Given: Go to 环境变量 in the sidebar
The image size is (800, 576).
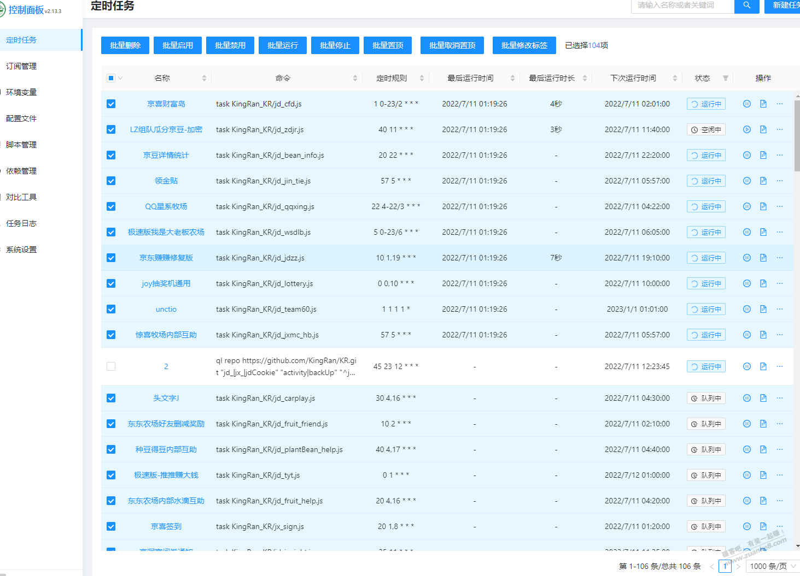Looking at the screenshot, I should pos(21,92).
